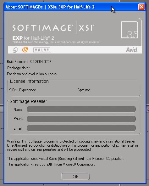Click the Softimage swirl logo icon
This screenshot has height=186, width=149.
15,50
